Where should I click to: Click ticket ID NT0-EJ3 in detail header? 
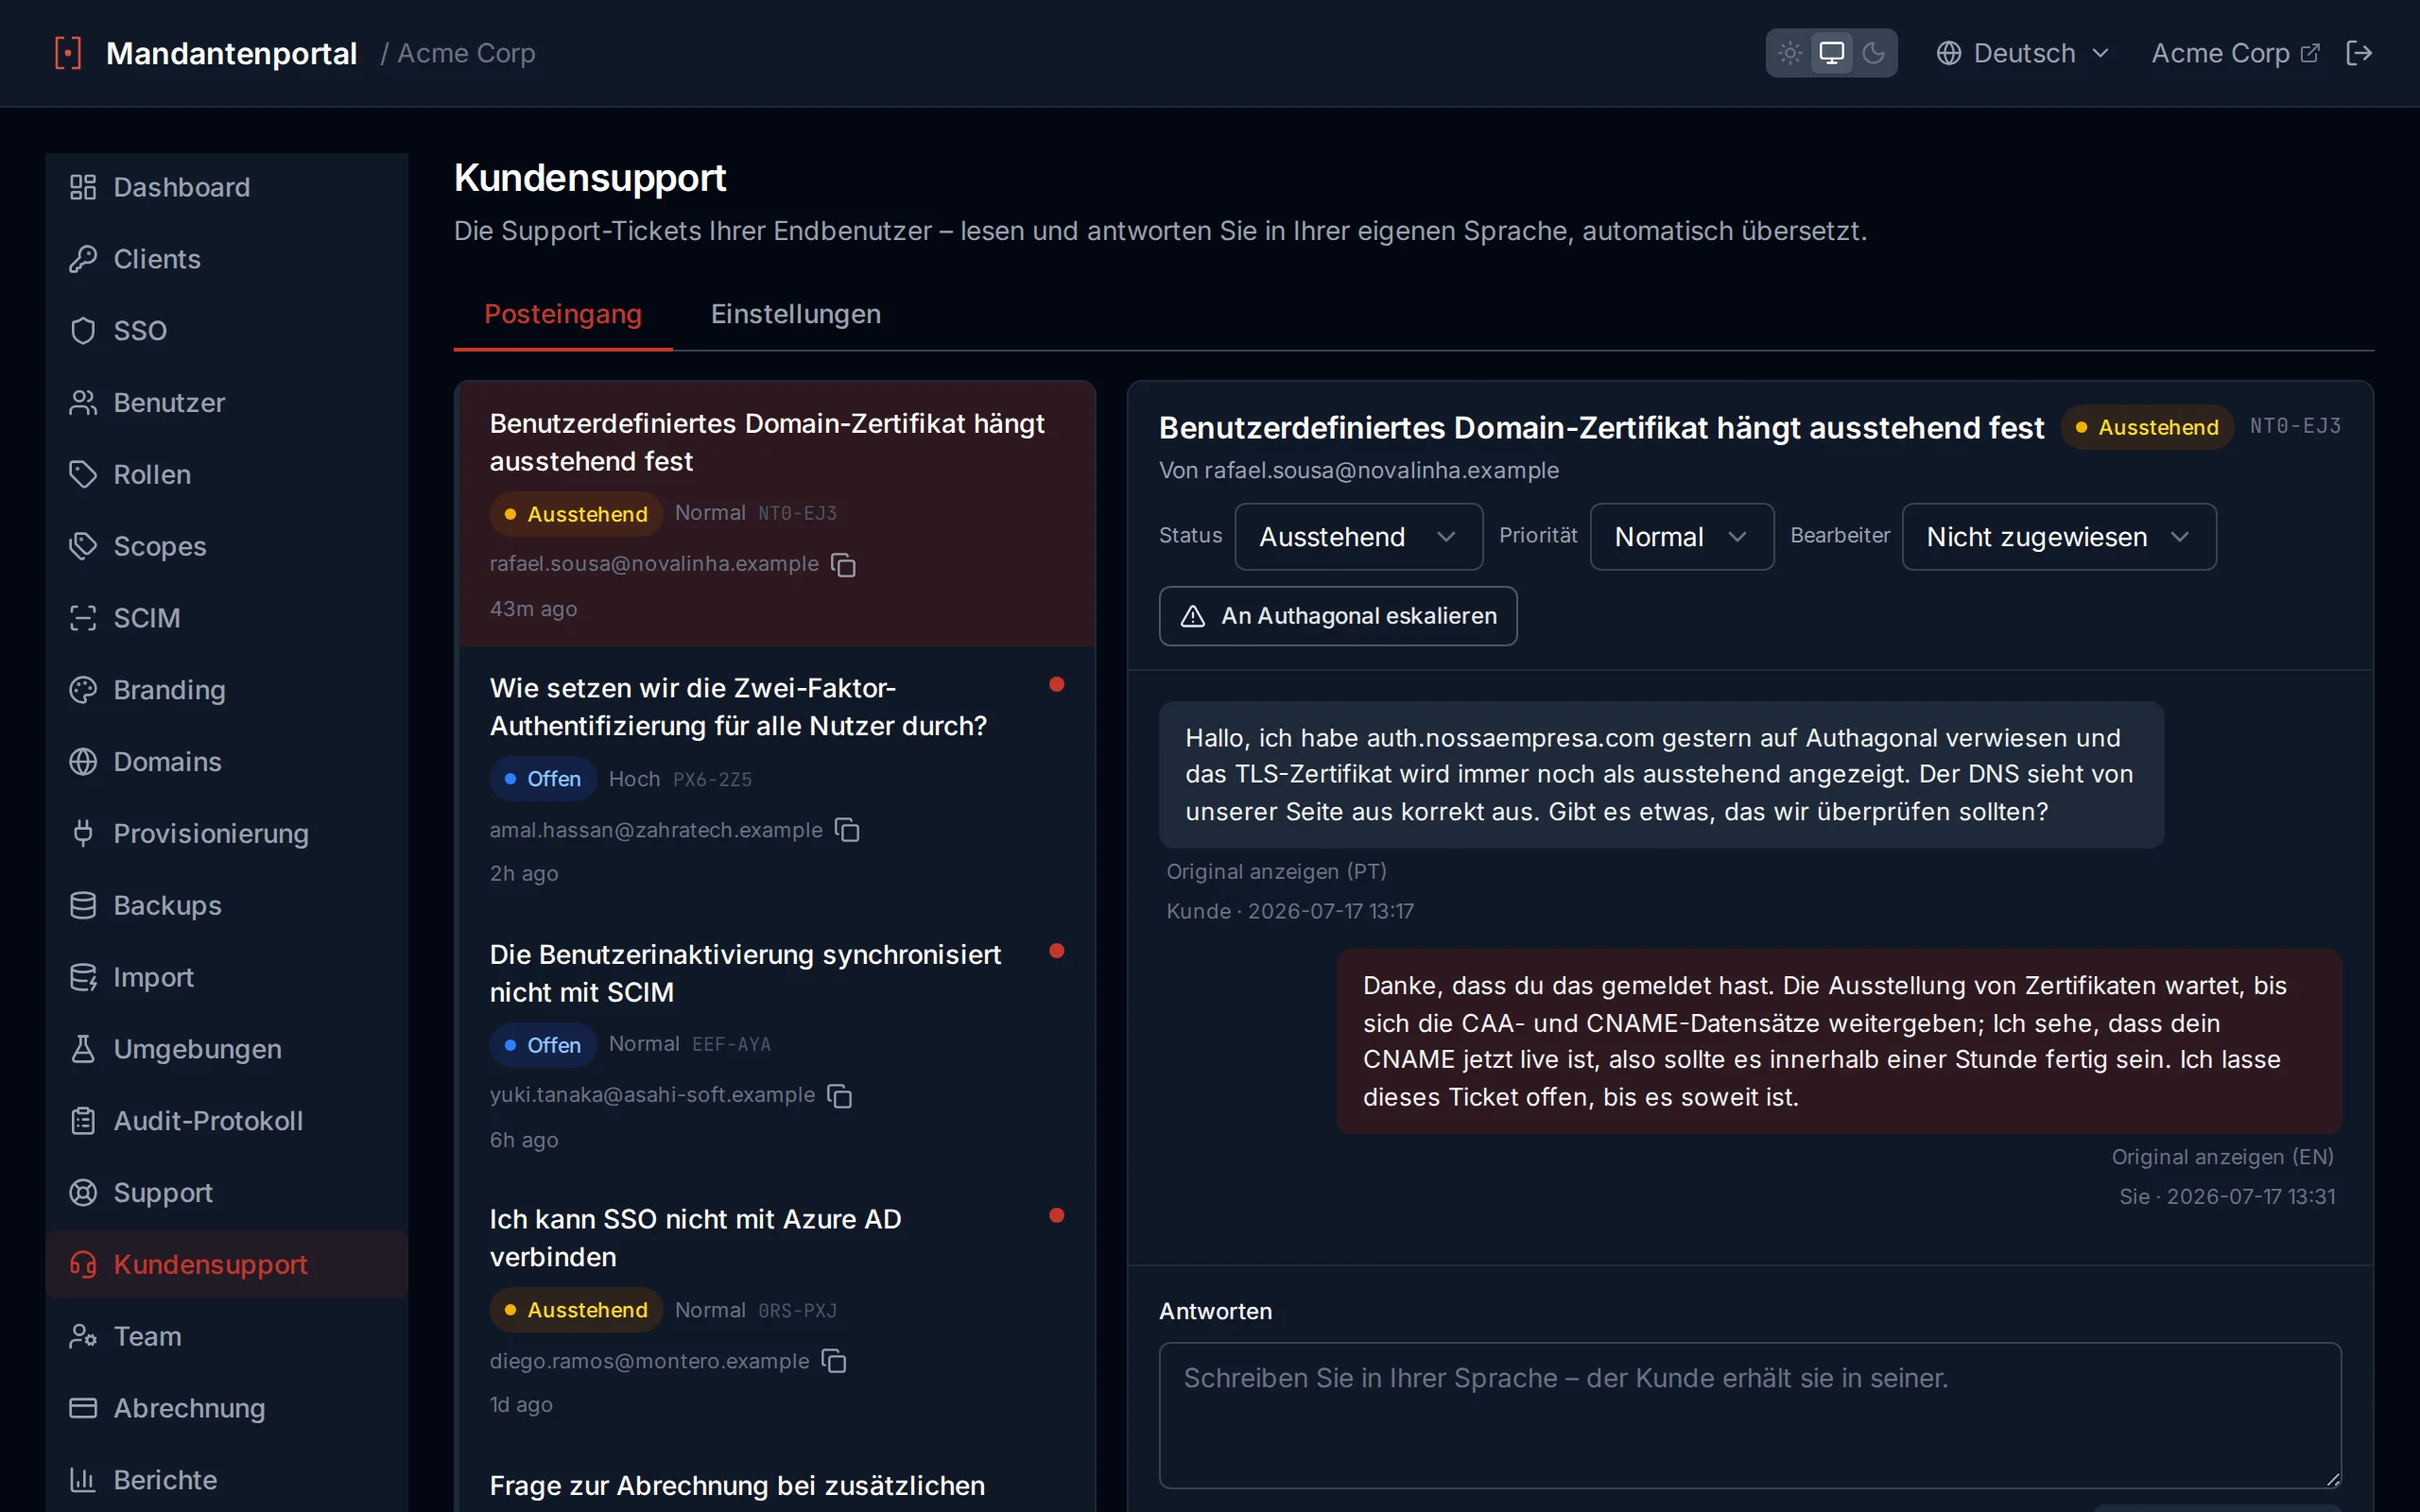click(x=2295, y=426)
